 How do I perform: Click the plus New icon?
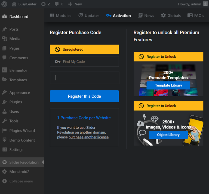[x=70, y=4]
